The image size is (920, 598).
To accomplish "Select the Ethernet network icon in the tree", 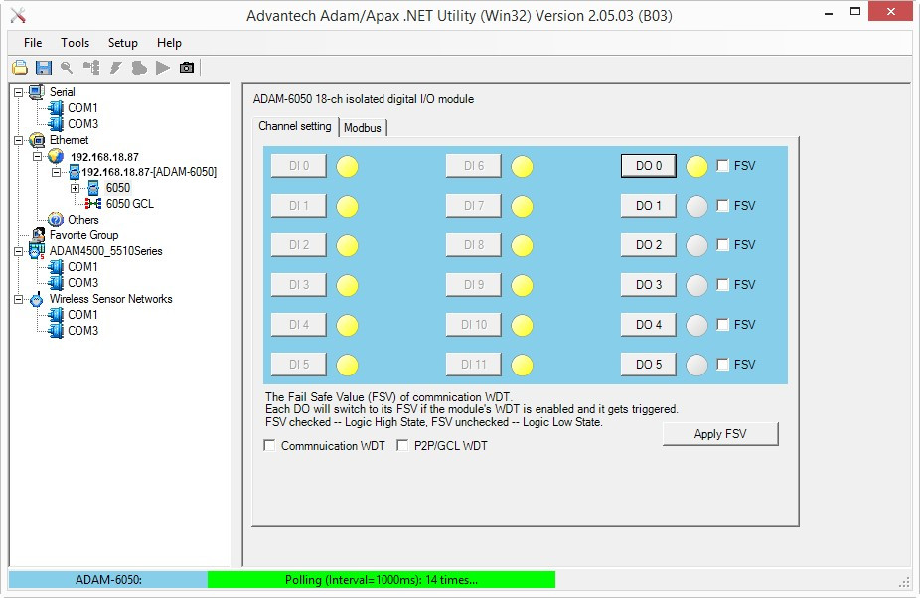I will (37, 140).
